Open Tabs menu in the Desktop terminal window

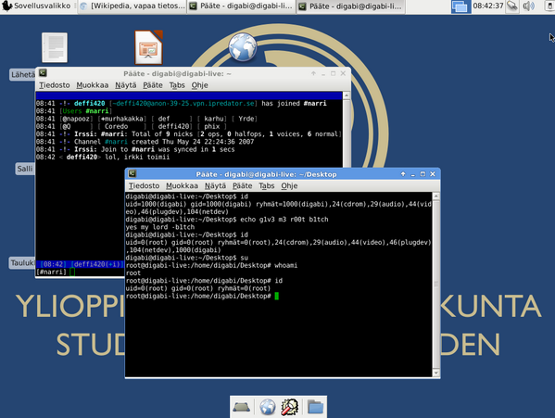(267, 185)
